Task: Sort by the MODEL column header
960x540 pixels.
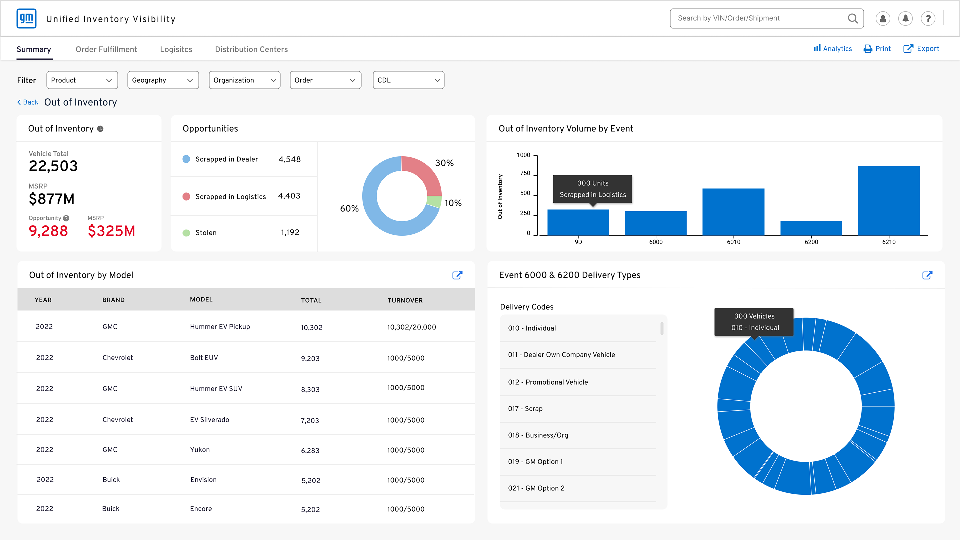Action: [x=201, y=300]
